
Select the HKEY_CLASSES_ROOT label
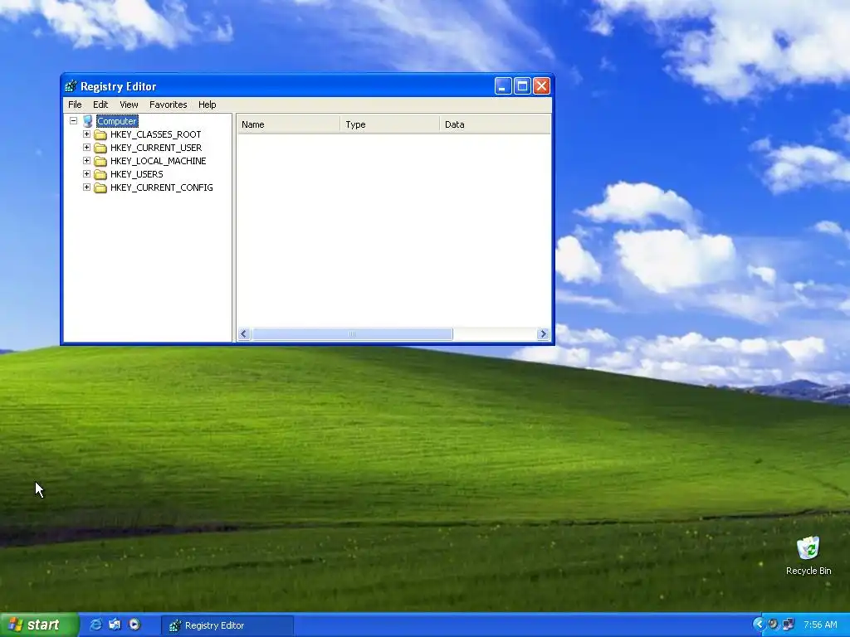tap(155, 134)
